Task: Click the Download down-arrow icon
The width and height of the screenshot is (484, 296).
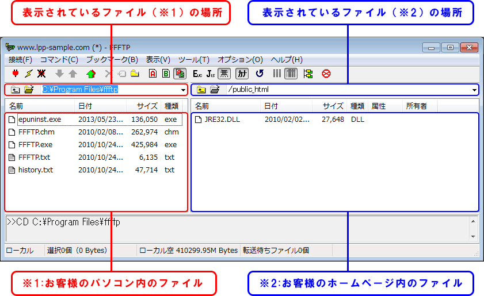Action: [59, 74]
